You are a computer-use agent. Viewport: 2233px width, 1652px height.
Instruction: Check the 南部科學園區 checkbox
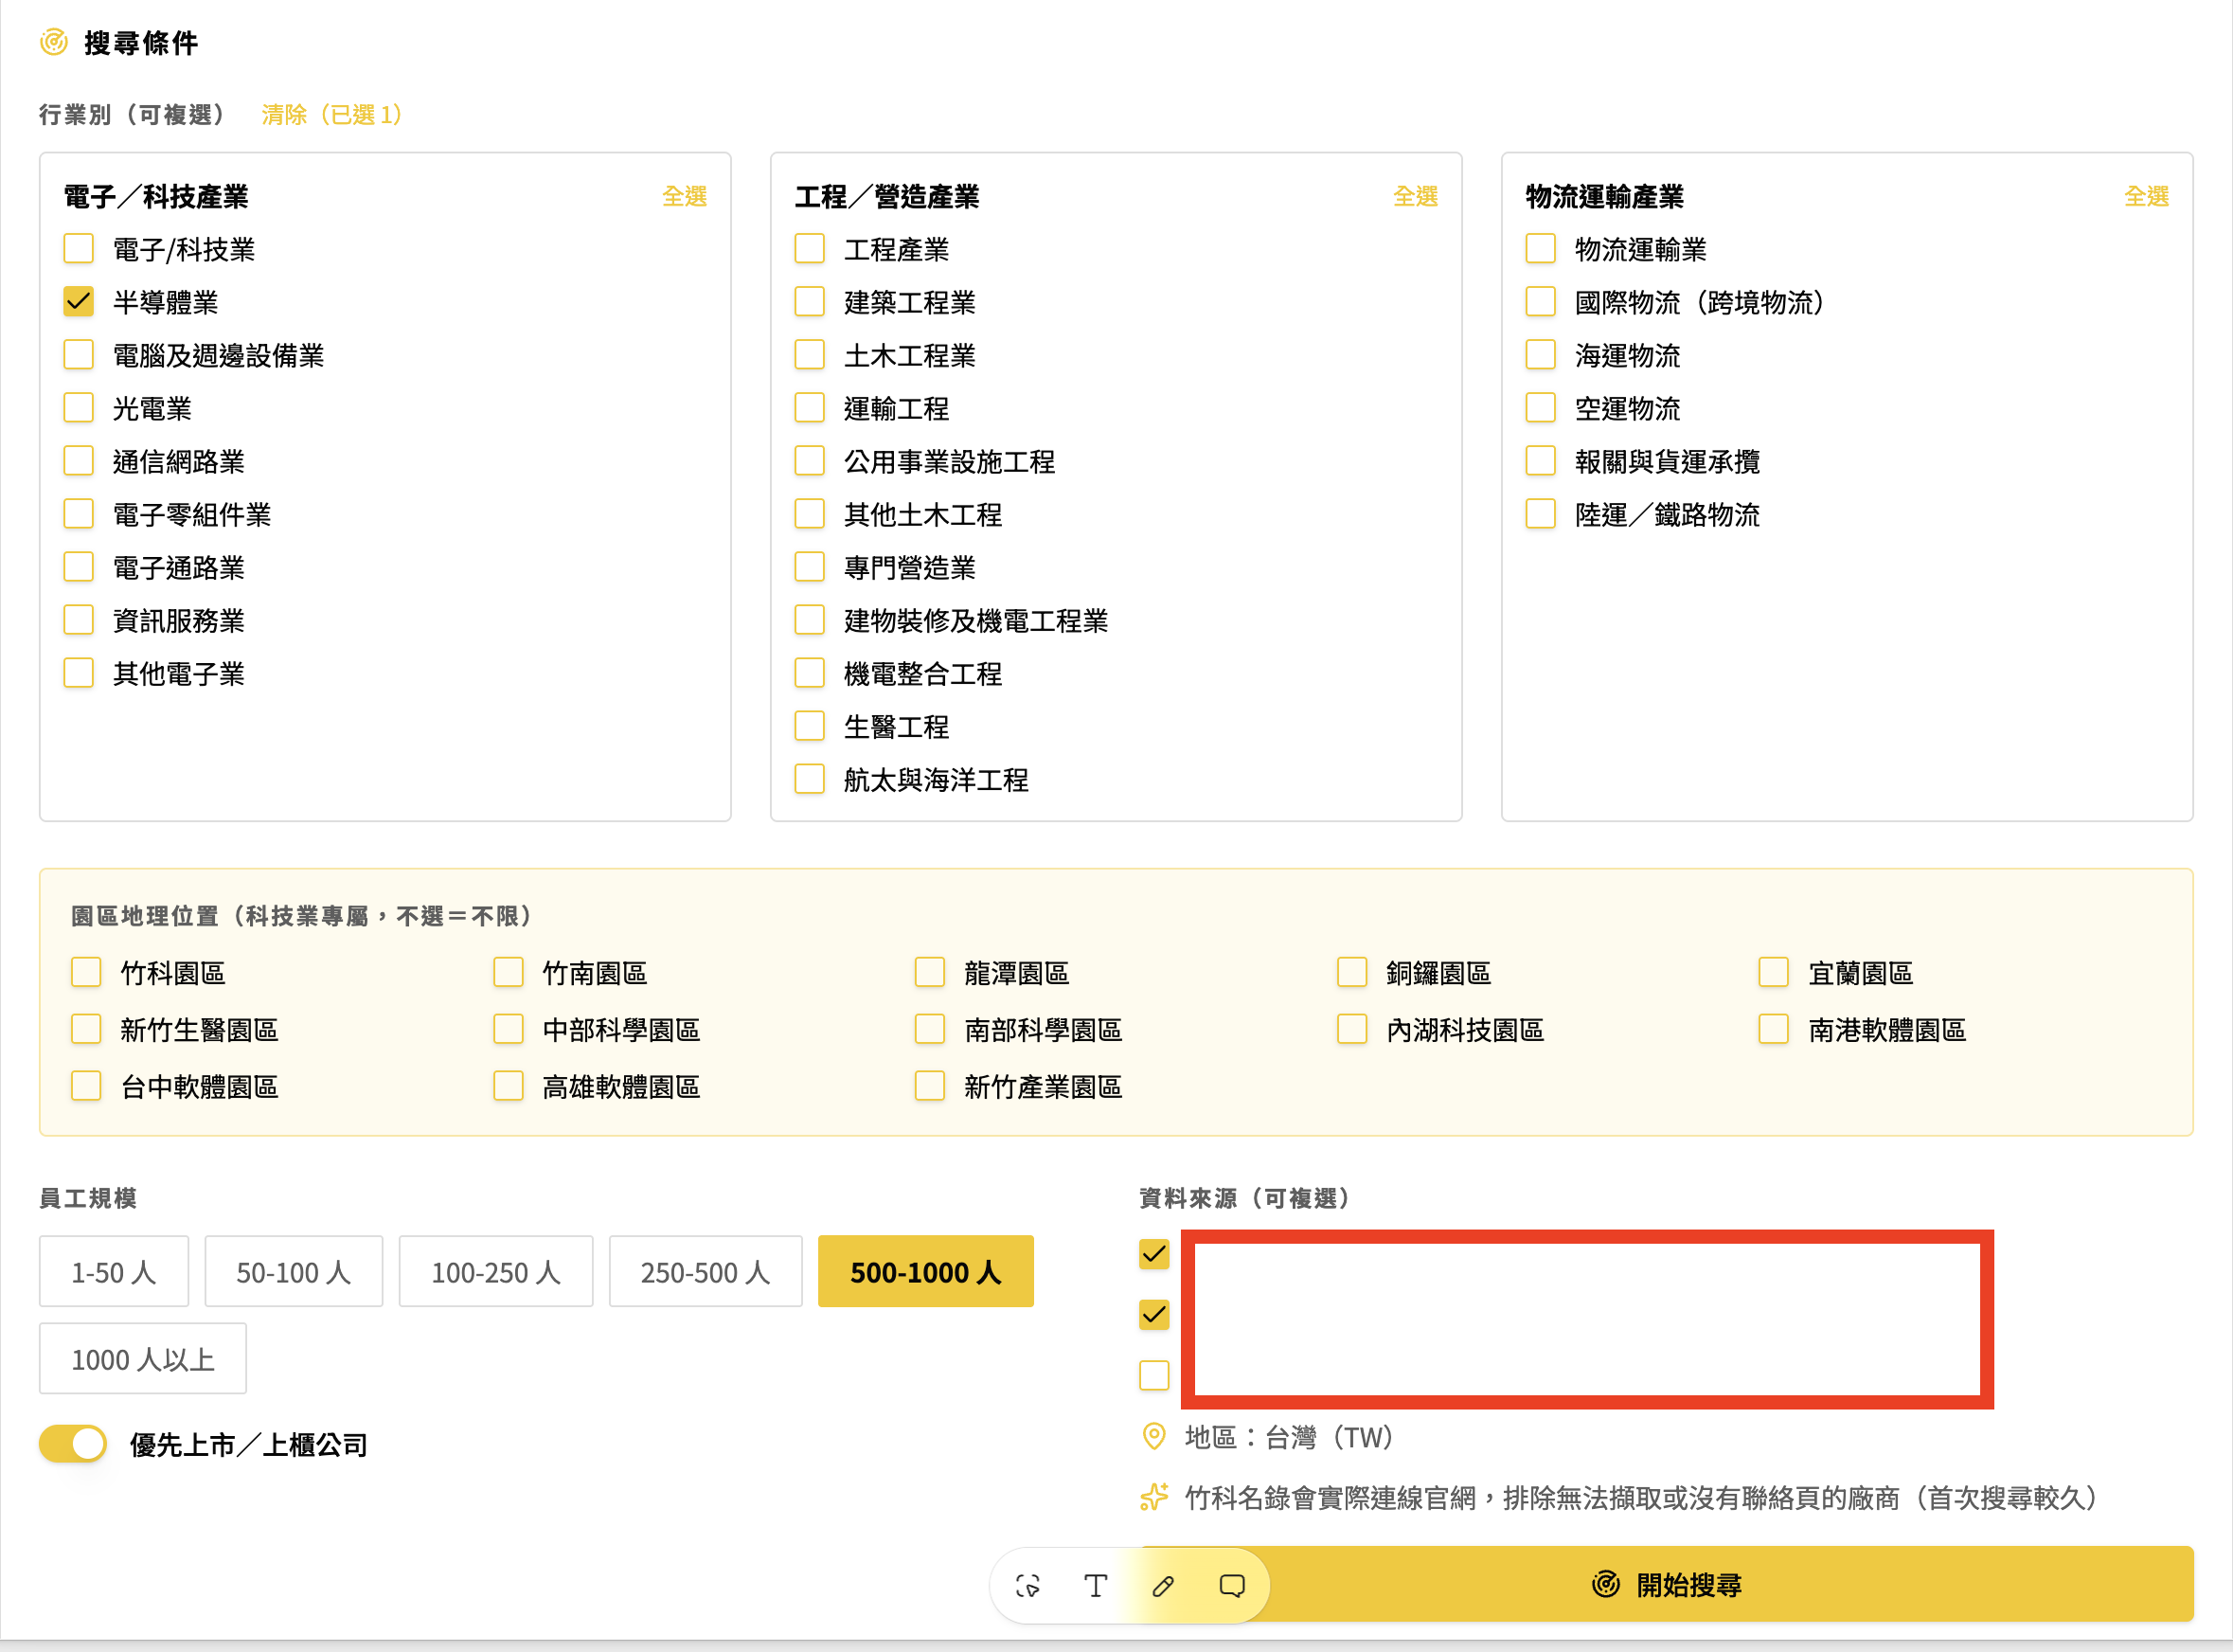pos(930,1029)
